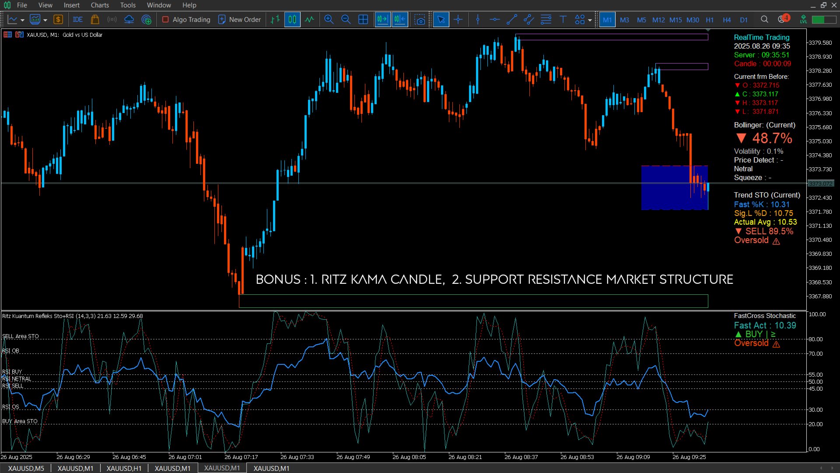Screen dimensions: 840x473
Task: Click the green connection status bar
Action: (824, 20)
